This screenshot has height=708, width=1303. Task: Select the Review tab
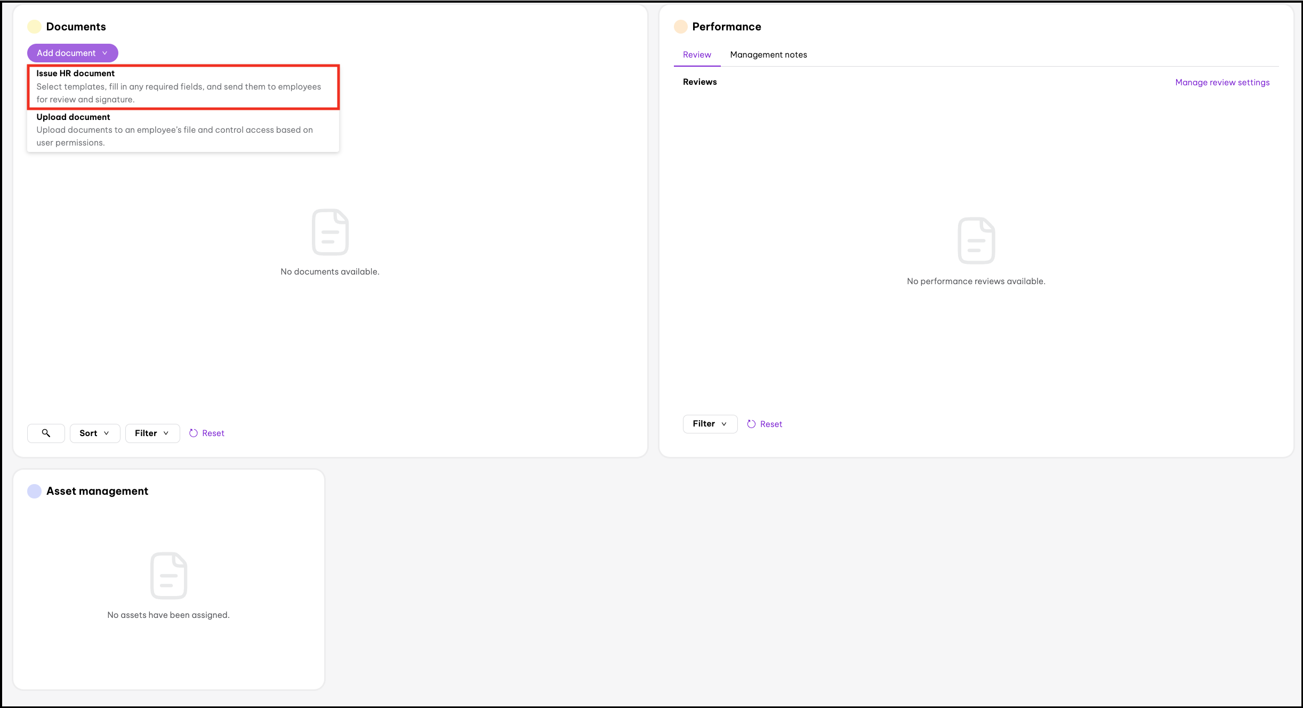(x=697, y=54)
